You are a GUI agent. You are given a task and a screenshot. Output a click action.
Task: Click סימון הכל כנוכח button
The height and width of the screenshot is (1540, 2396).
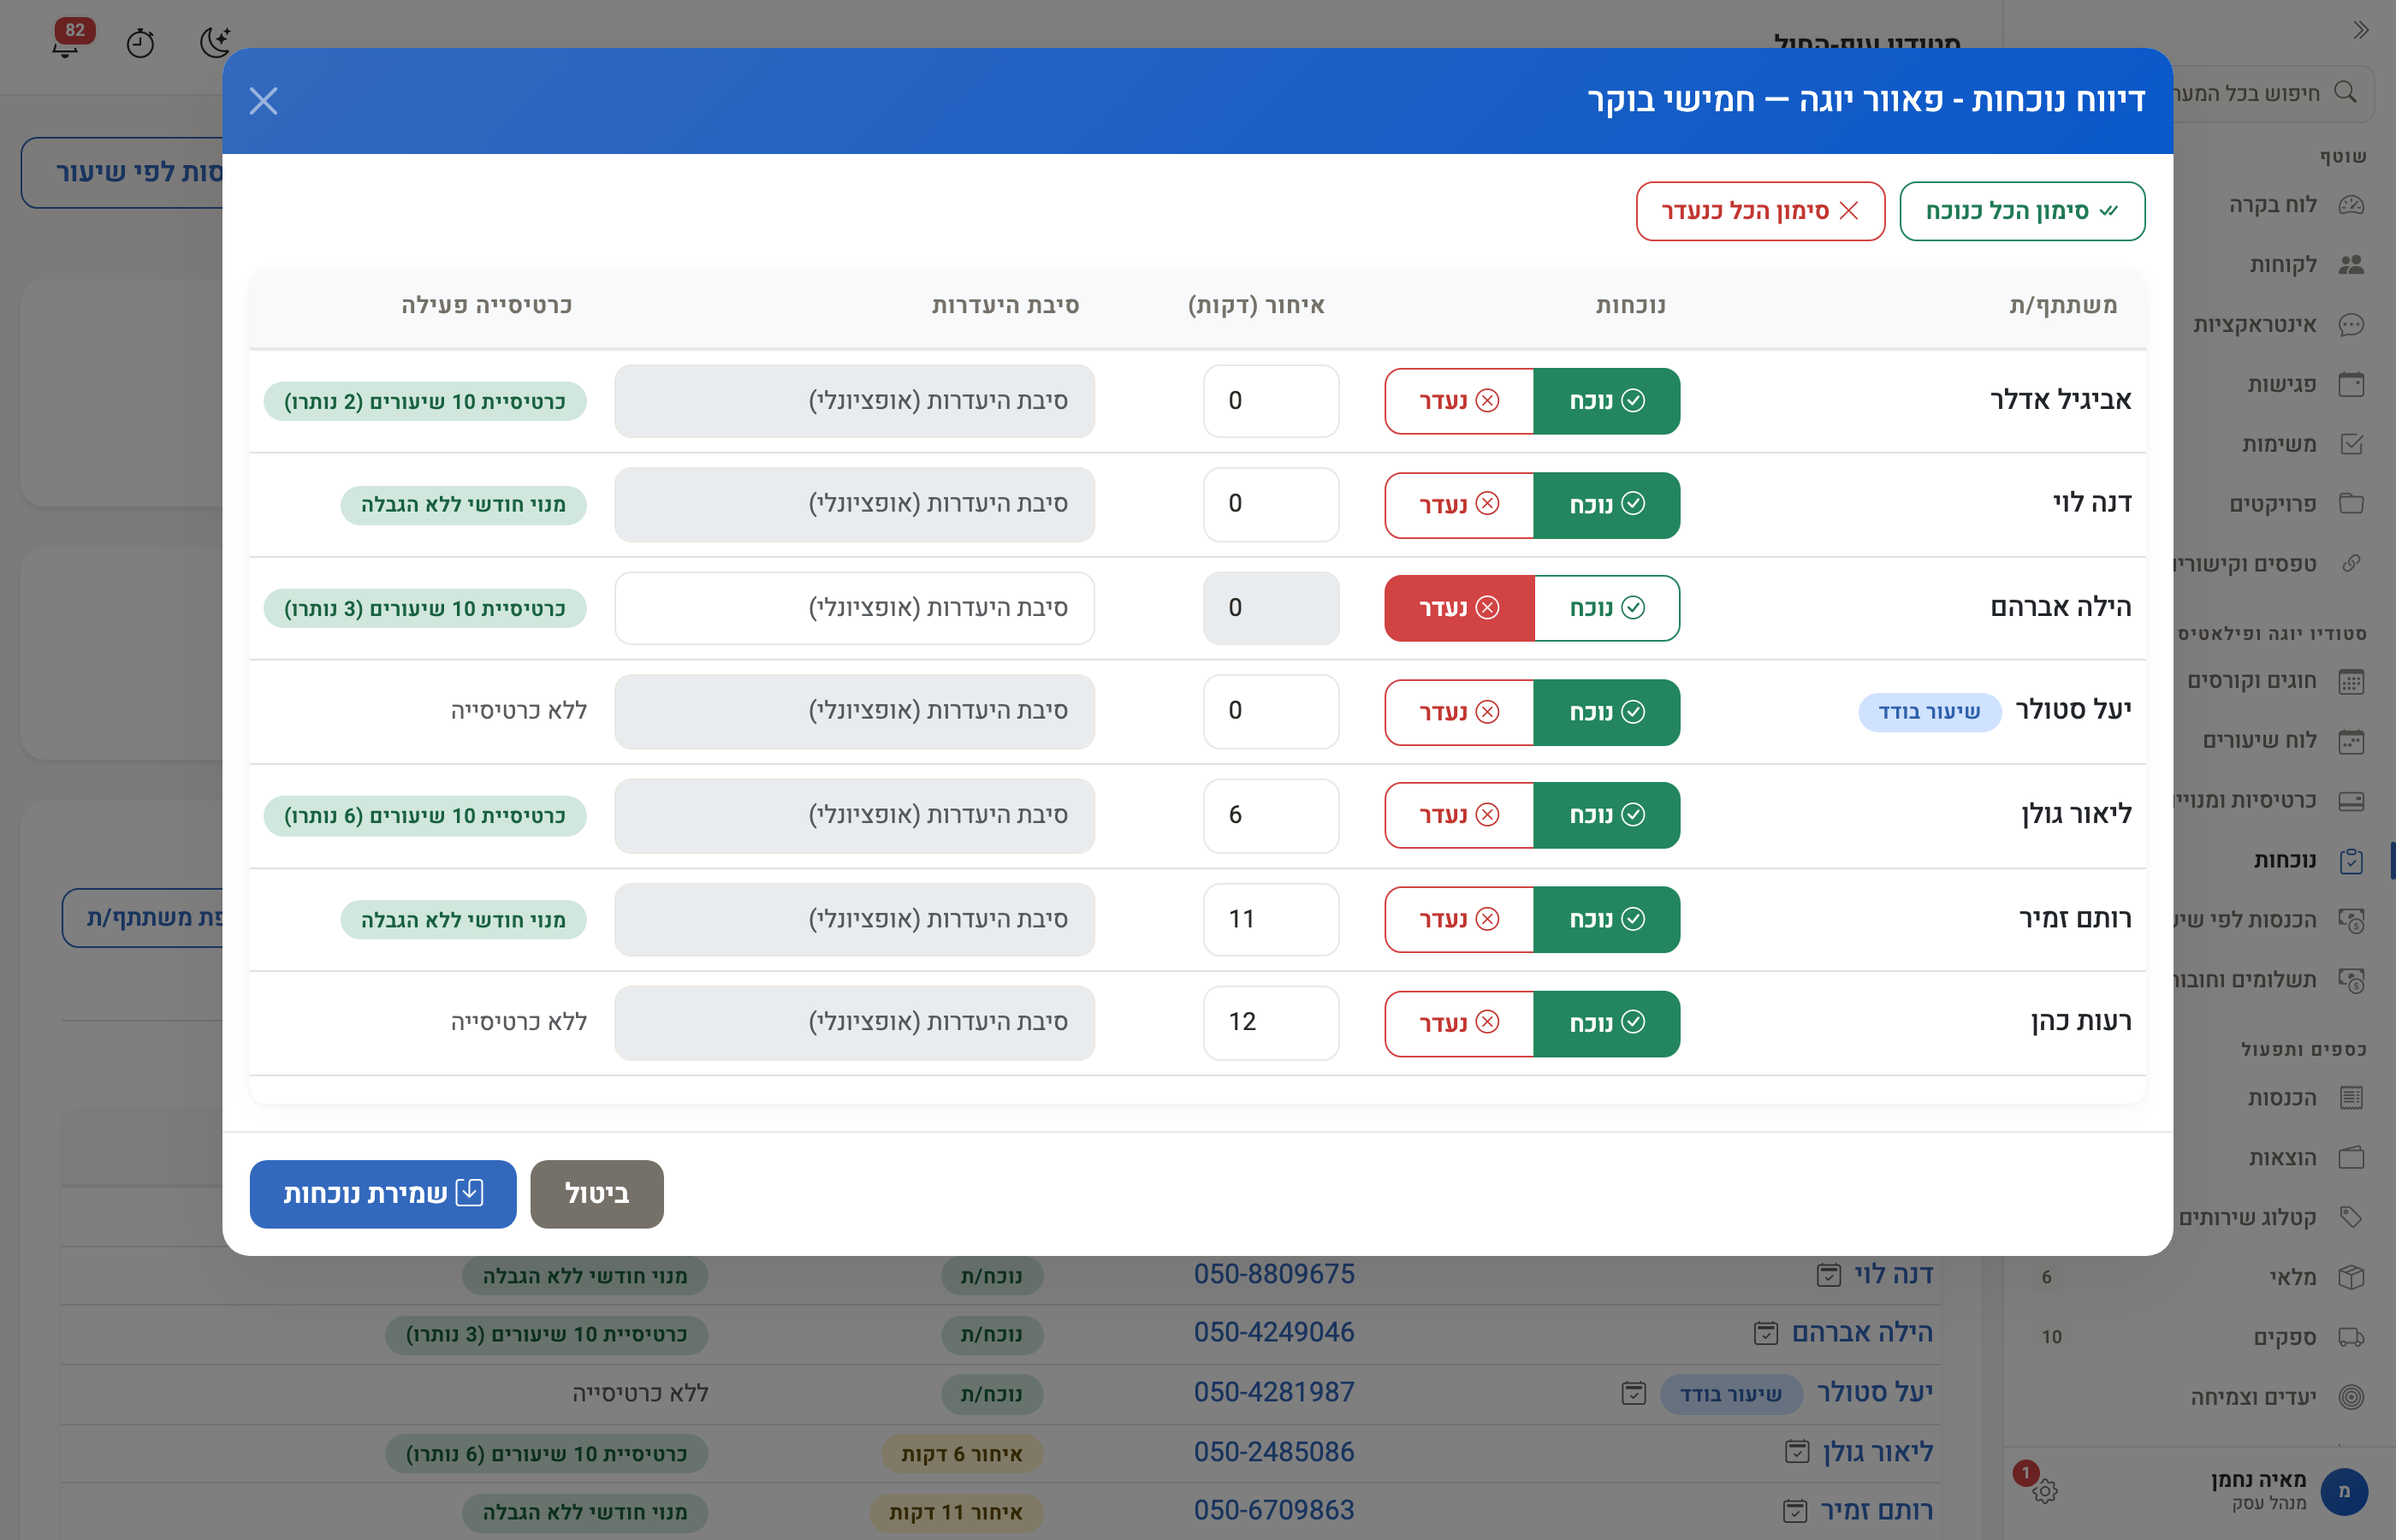tap(2022, 211)
